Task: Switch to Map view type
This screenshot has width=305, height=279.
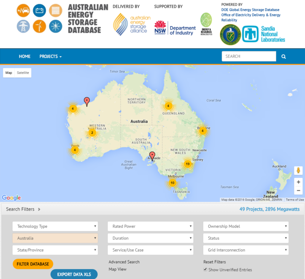Action: coord(9,73)
